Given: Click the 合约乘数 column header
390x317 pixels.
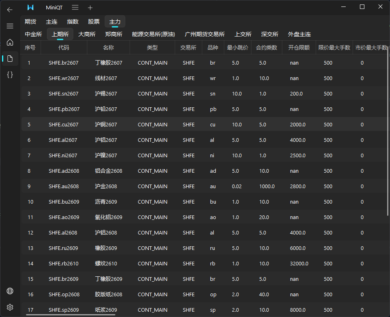Looking at the screenshot, I should (266, 48).
